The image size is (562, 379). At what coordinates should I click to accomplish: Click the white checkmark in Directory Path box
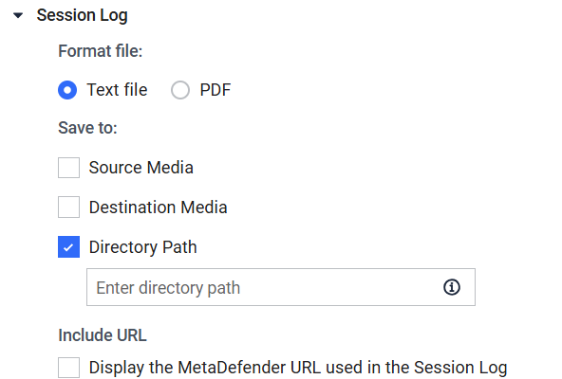[x=68, y=247]
